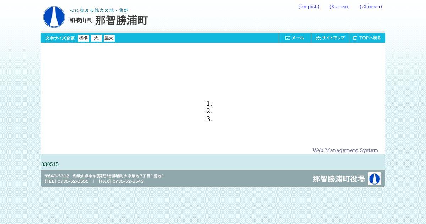Set text size to 大
The width and height of the screenshot is (426, 224).
pos(96,38)
